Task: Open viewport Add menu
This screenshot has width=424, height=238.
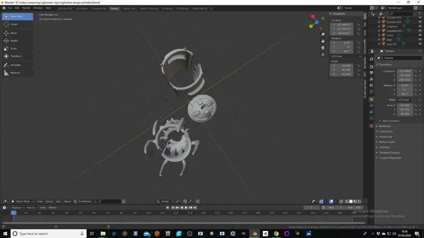Action: [58, 201]
